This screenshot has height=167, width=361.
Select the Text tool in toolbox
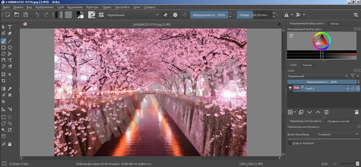click(x=10, y=27)
